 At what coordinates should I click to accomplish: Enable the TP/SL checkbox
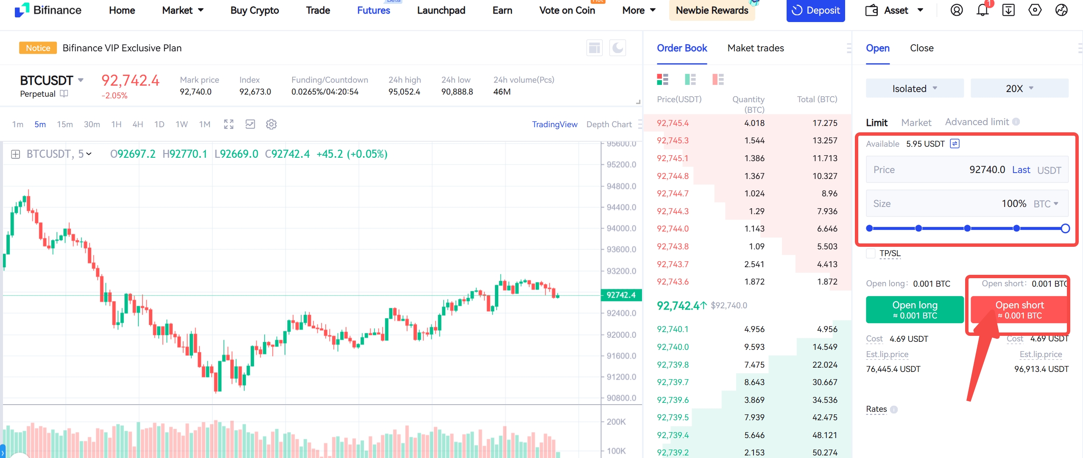pyautogui.click(x=871, y=254)
